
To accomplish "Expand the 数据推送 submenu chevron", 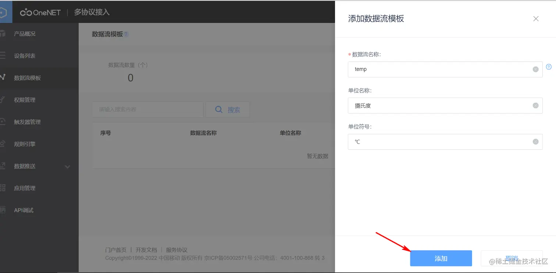I will point(67,167).
